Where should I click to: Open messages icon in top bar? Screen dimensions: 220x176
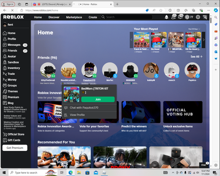[180, 17]
